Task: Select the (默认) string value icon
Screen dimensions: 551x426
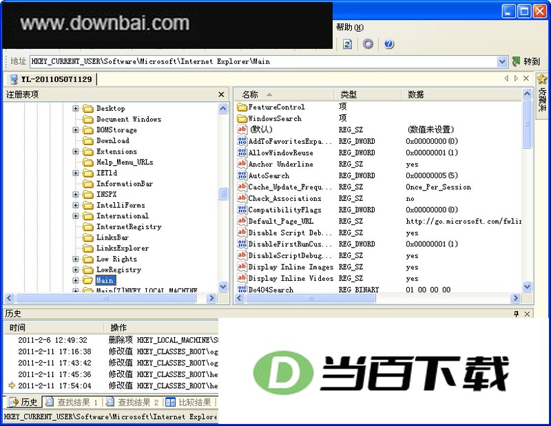Action: point(242,129)
